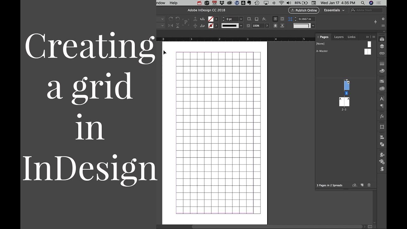The width and height of the screenshot is (407, 229).
Task: Click the stroke color swatch
Action: click(x=210, y=26)
